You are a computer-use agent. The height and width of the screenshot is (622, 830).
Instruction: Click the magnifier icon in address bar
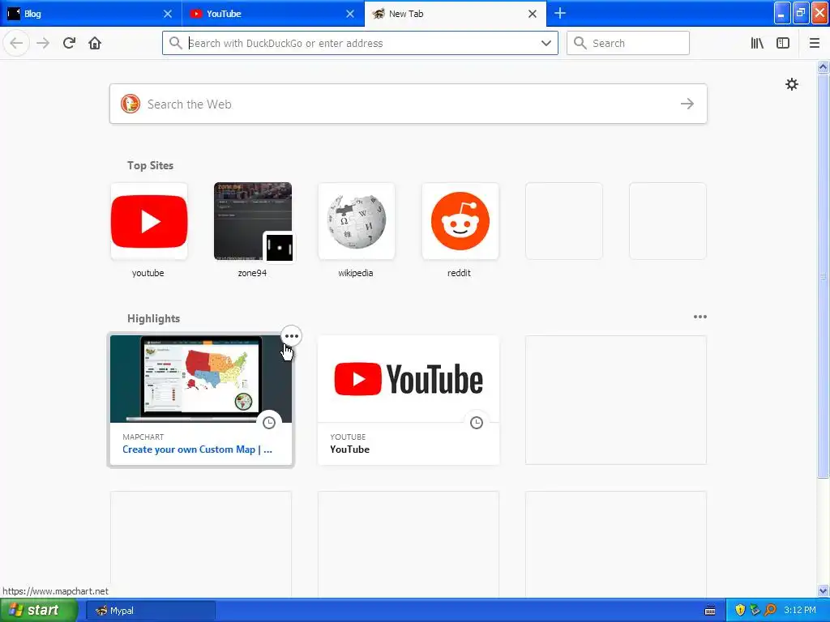(x=176, y=43)
